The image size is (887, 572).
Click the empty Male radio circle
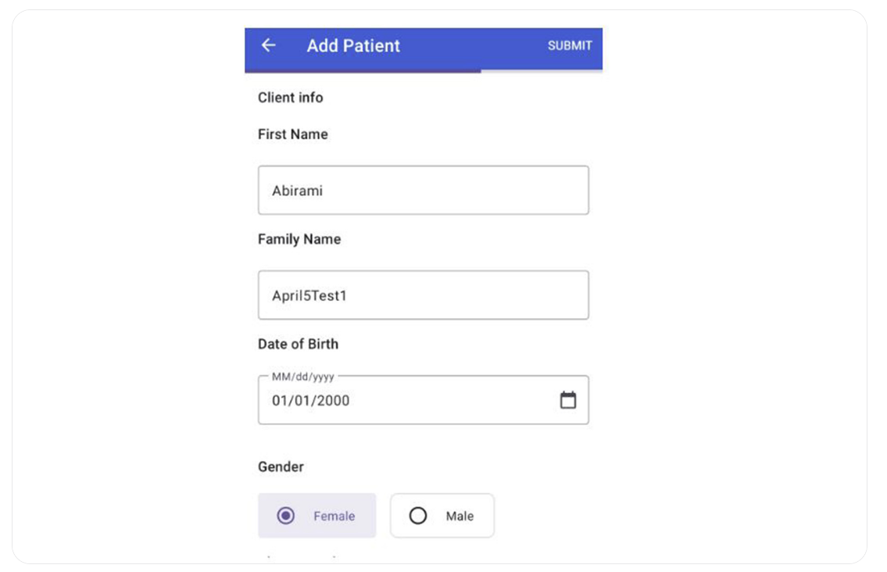[x=418, y=516]
